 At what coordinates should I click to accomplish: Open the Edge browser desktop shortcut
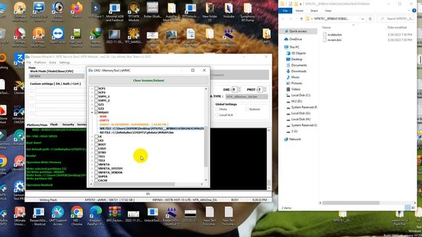click(x=96, y=216)
